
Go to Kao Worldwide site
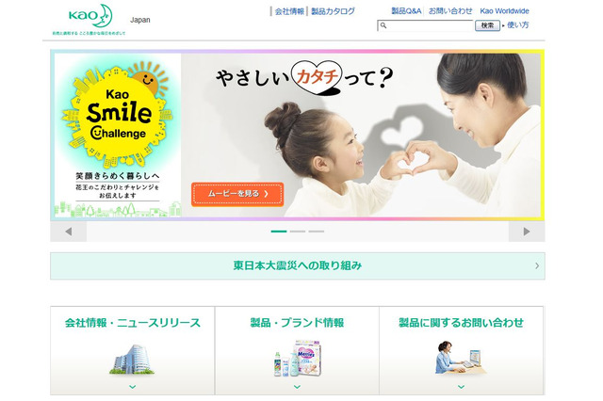504,11
